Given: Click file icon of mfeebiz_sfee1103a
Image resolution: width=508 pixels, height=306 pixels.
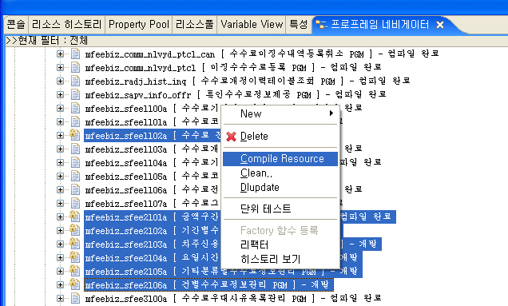Looking at the screenshot, I should 75,149.
